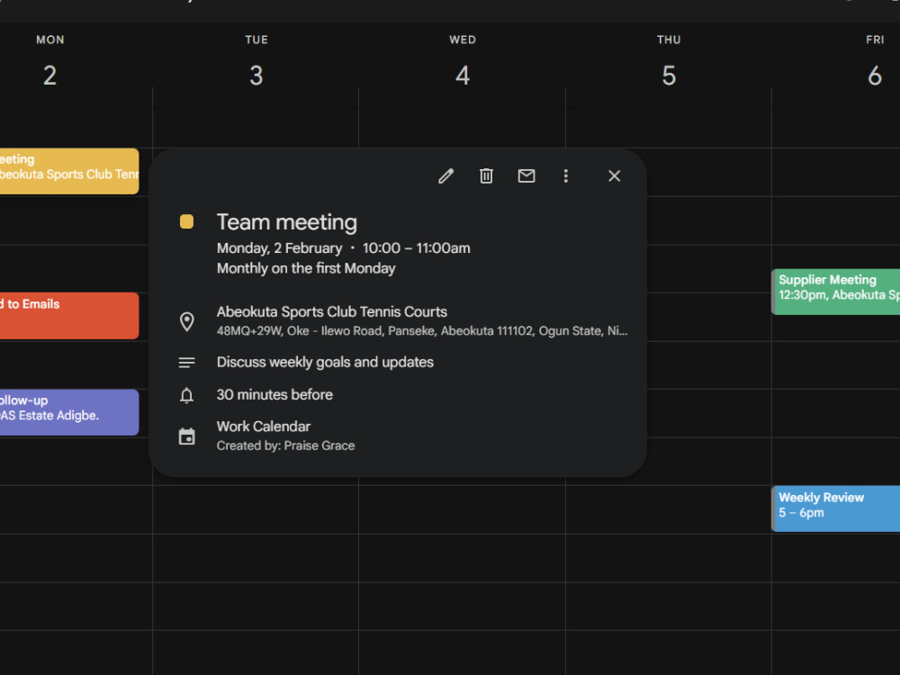Open the Supplier Meeting event on Friday
This screenshot has width=900, height=675.
click(x=836, y=292)
